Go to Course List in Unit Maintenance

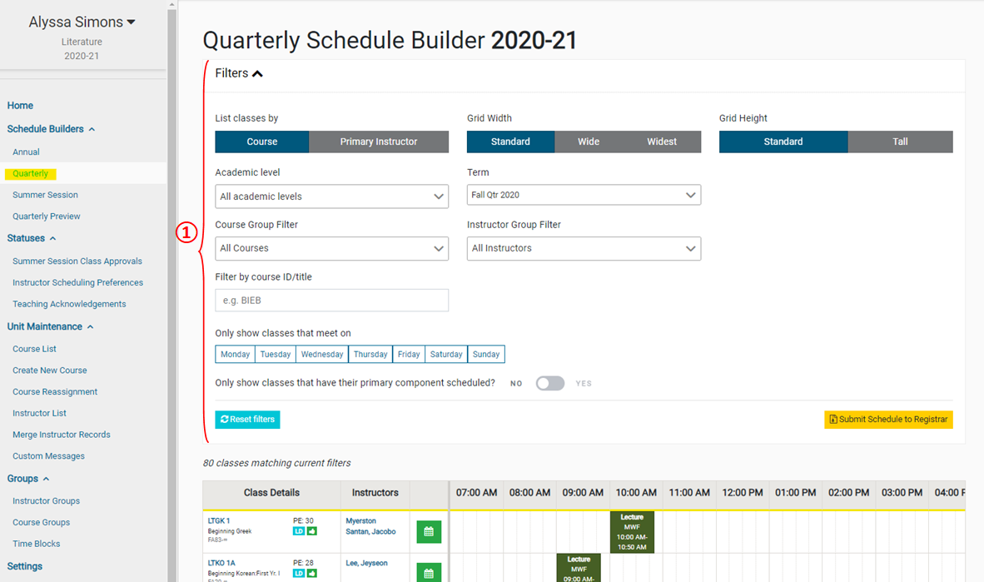pos(35,349)
